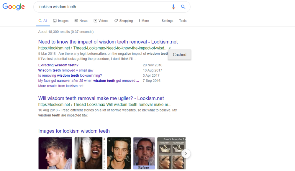Click the '3 Apr 2017' sitelink date
Viewport: 295px width, 171px height.
[x=151, y=75]
